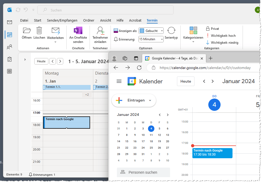Toggle the Privat lock option
Screen dimensions: 262x183
213,29
